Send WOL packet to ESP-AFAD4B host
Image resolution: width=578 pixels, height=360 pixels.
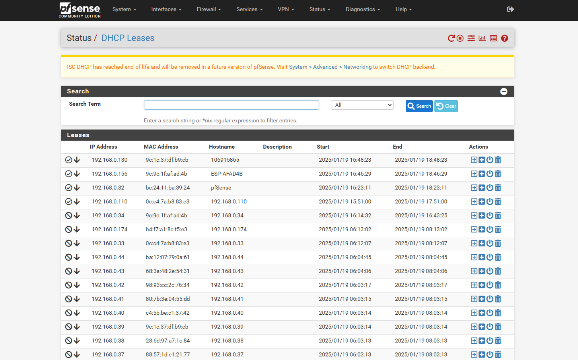(x=490, y=174)
